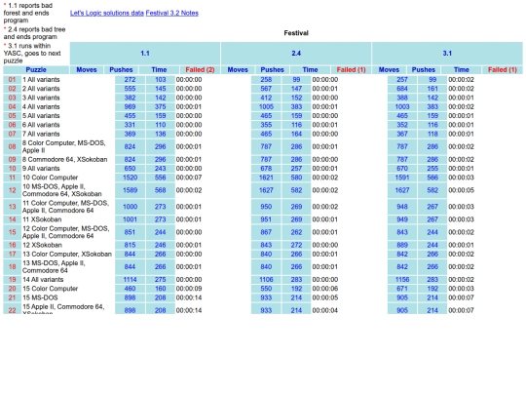Click the '2.4 reports bad tree' footnote
The image size is (526, 395).
[34, 33]
